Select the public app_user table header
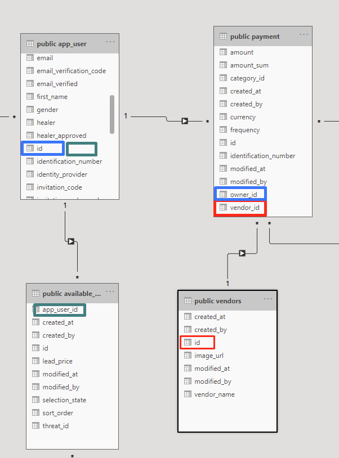Screen dimensions: 339x458 tap(70, 44)
